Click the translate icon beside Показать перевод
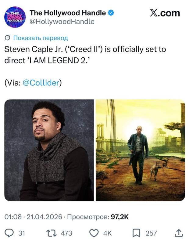 click(8, 38)
